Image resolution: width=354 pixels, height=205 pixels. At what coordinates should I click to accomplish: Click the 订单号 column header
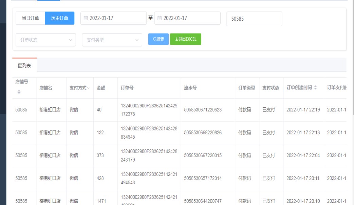point(127,88)
